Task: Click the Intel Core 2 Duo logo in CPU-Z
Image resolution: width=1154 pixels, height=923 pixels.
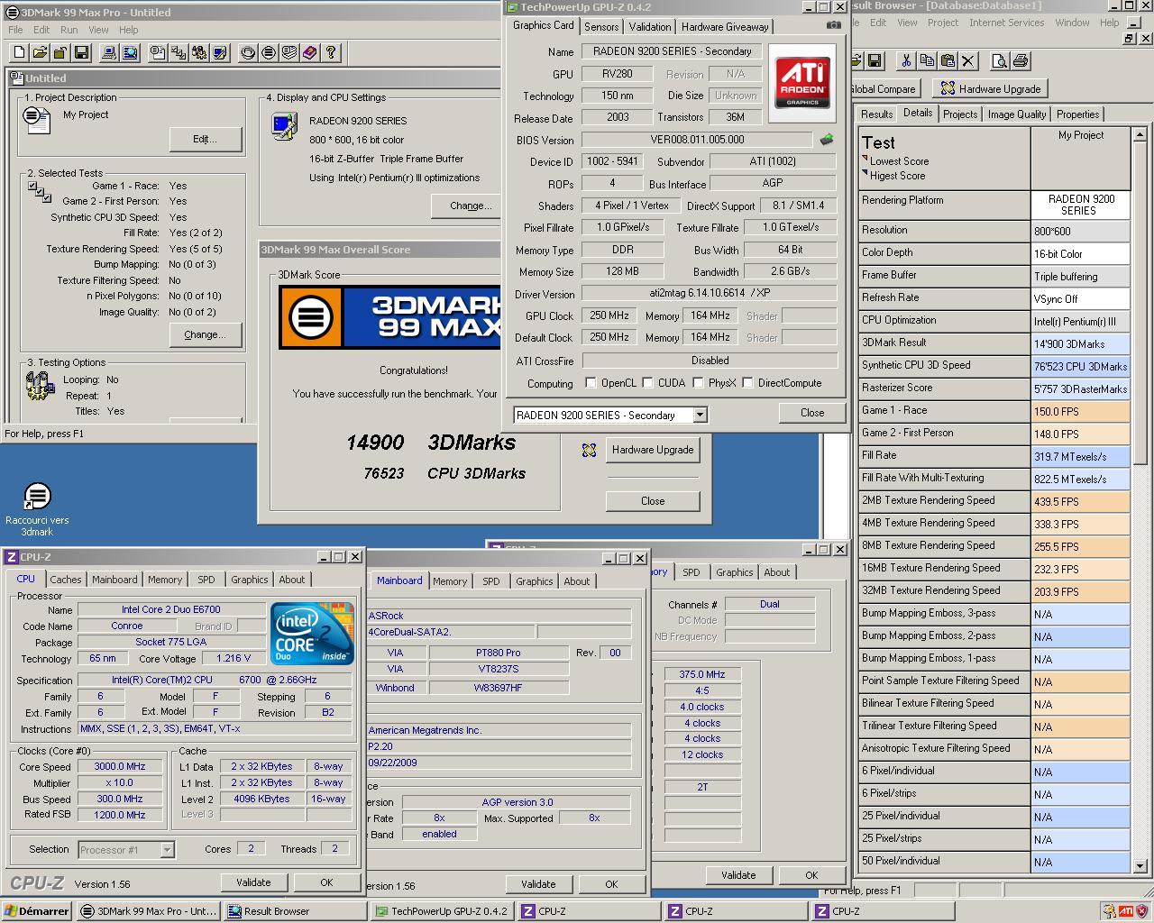Action: click(x=312, y=634)
